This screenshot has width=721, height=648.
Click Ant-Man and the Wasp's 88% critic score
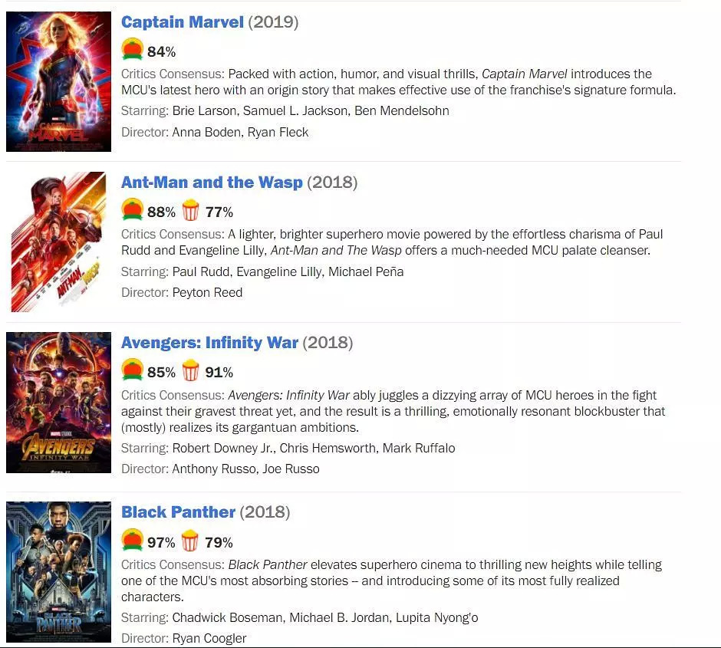[161, 212]
